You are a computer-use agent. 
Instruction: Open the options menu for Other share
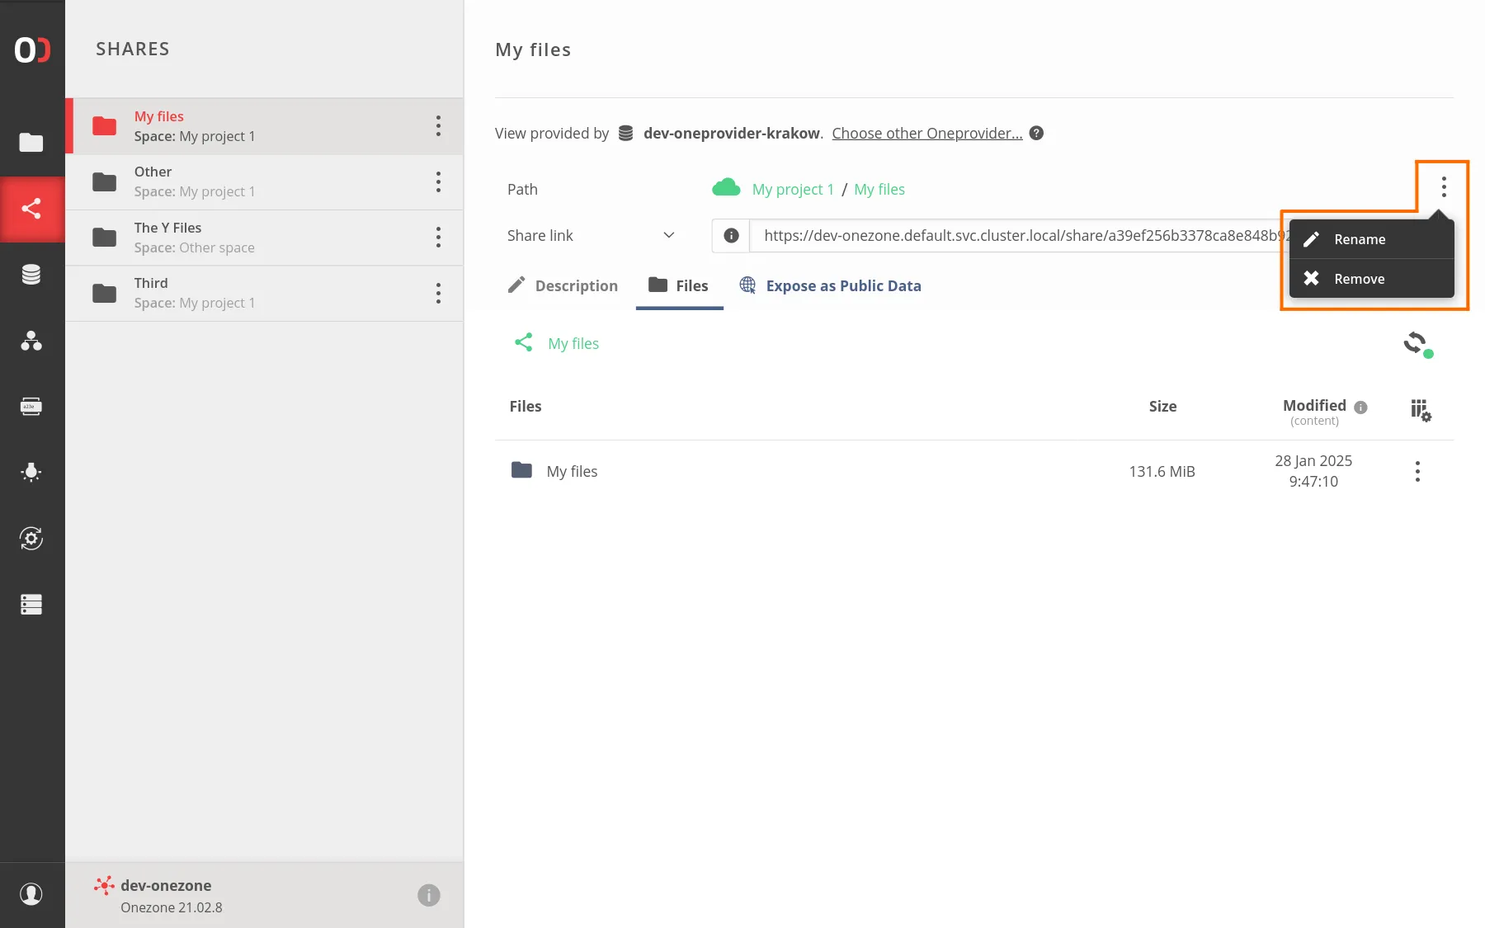click(x=438, y=181)
